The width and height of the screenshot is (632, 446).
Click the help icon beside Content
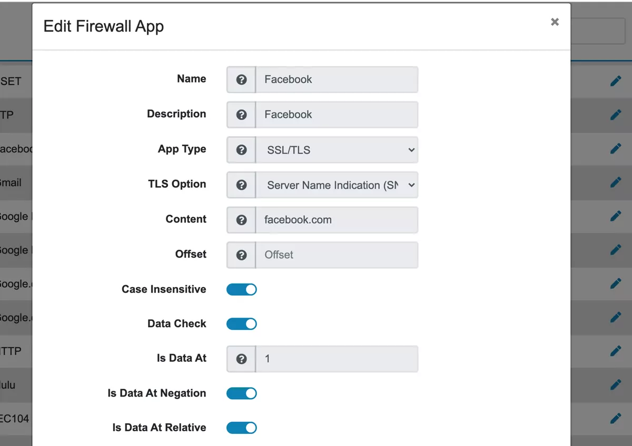point(241,220)
